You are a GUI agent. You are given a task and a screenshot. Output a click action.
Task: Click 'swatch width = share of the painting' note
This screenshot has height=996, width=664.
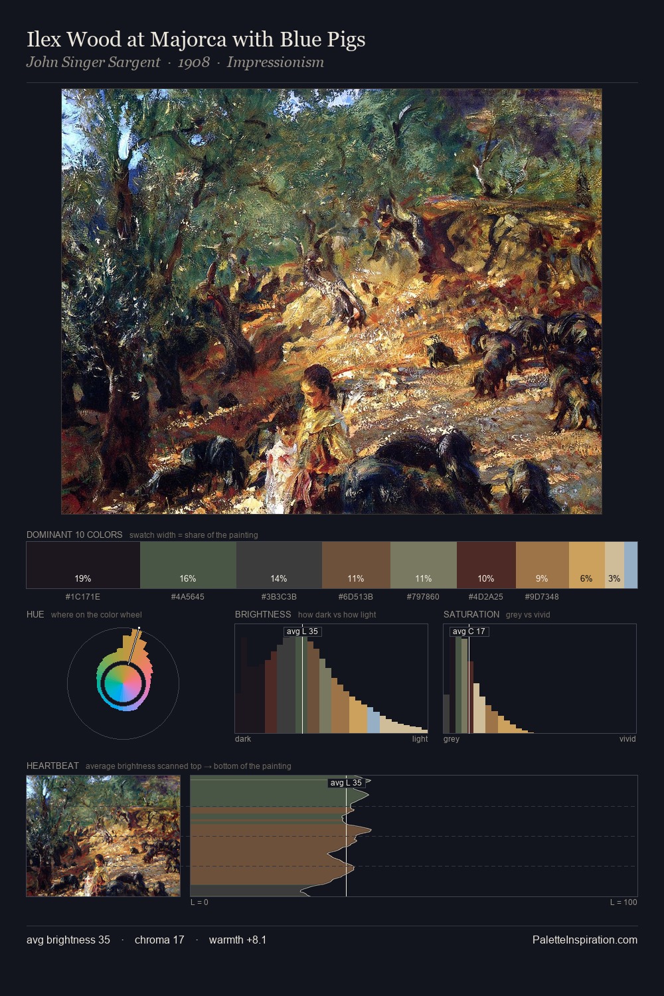pos(193,535)
